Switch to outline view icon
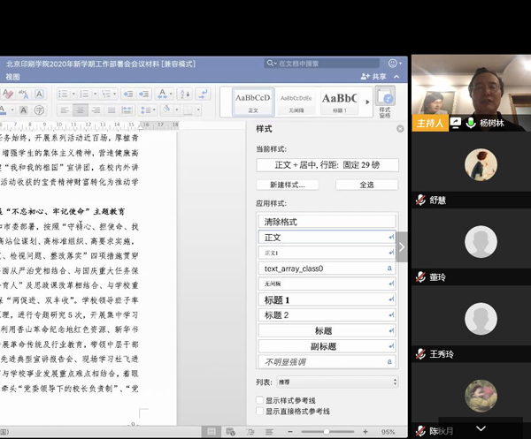Image resolution: width=531 pixels, height=439 pixels. tap(250, 432)
